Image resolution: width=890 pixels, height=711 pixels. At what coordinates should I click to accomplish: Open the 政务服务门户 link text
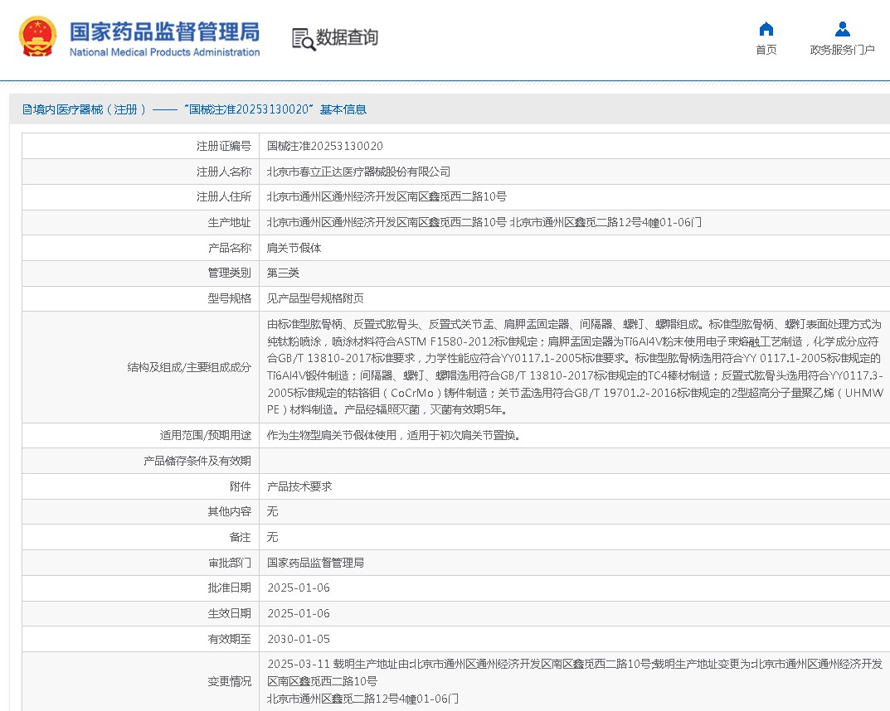pos(843,50)
